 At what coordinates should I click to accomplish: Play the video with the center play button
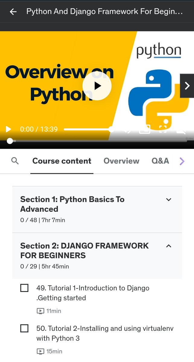coord(97,86)
